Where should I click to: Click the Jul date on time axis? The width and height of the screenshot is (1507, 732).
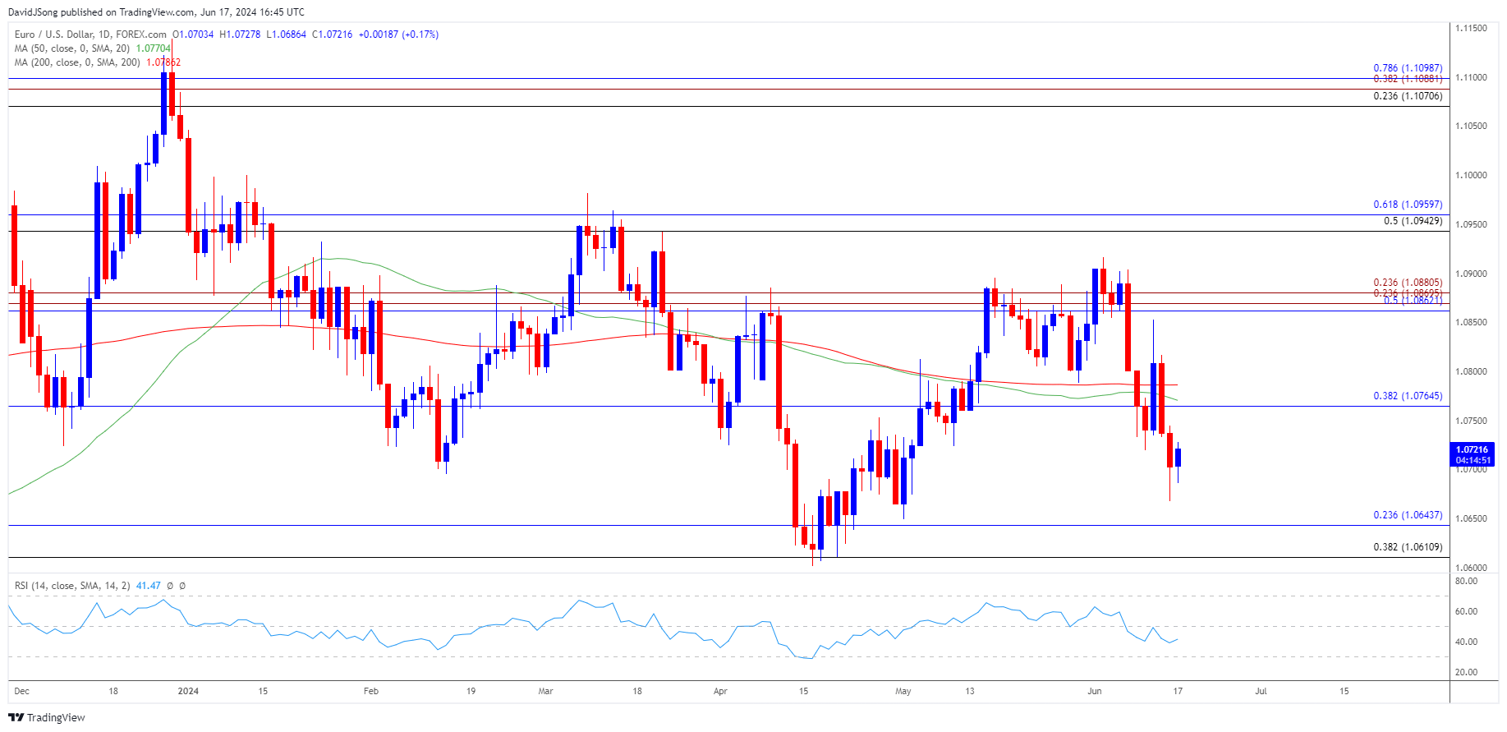tap(1261, 691)
